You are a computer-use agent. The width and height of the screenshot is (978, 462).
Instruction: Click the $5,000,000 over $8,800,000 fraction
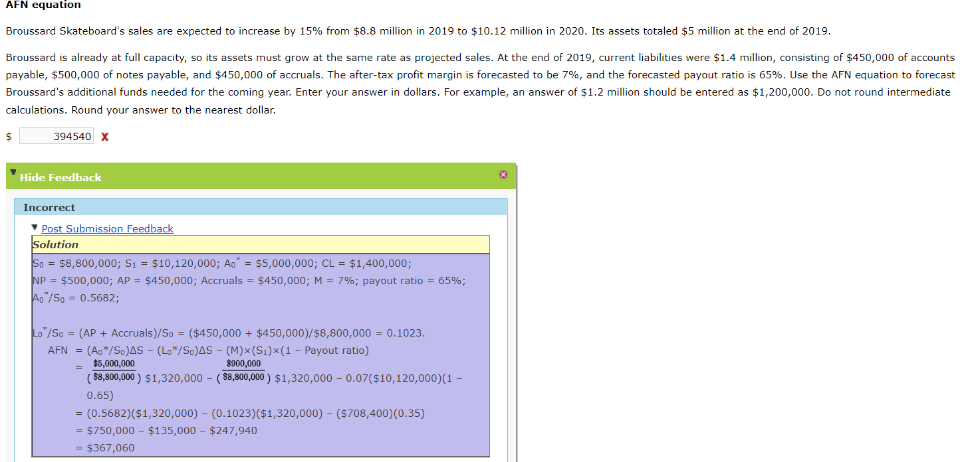112,370
